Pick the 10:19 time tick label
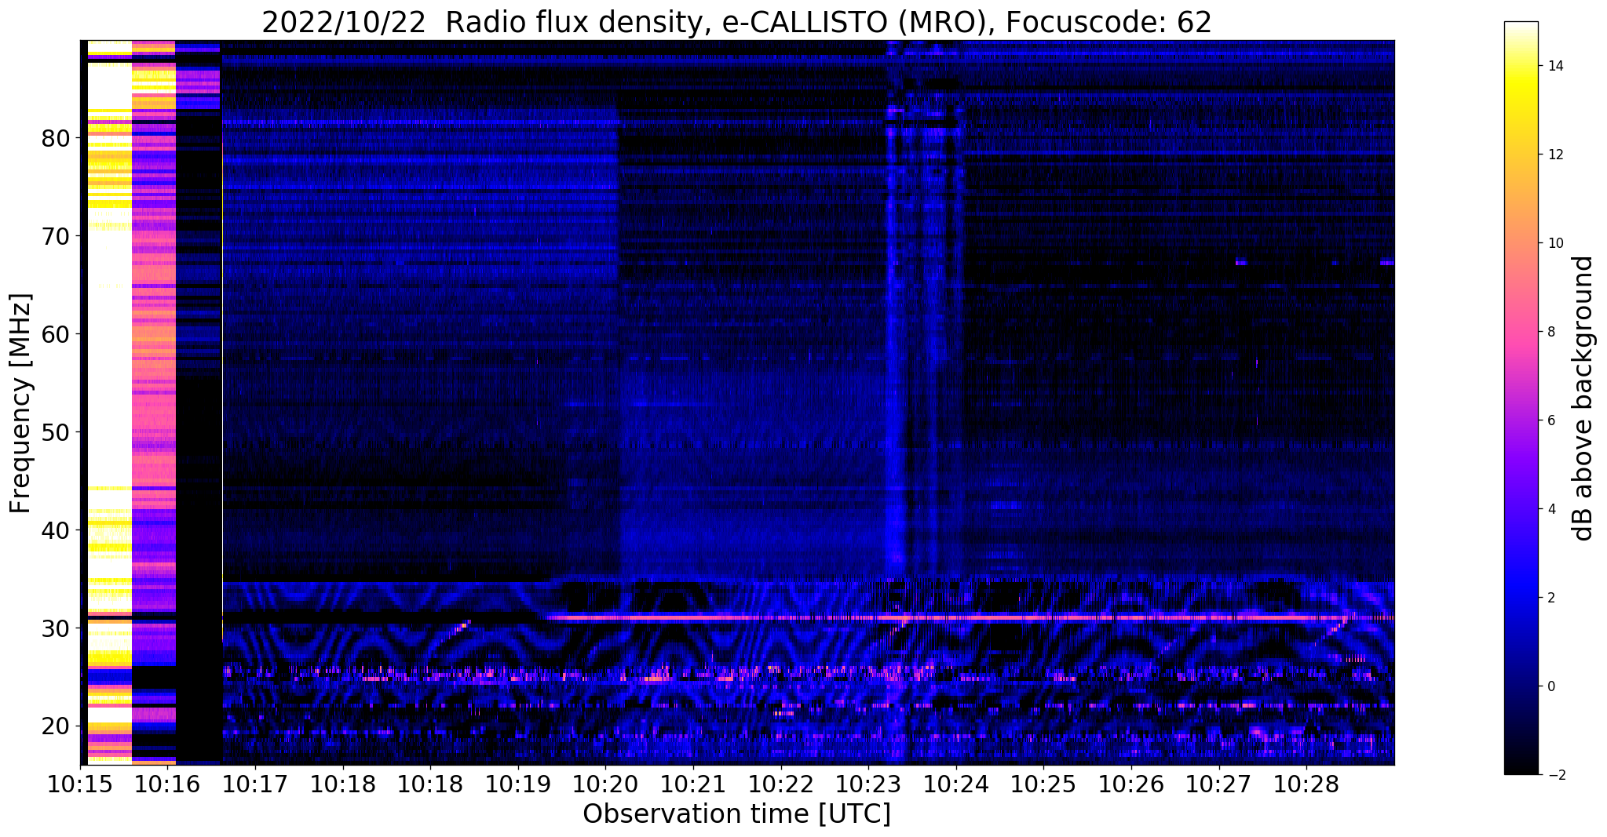 pyautogui.click(x=518, y=785)
